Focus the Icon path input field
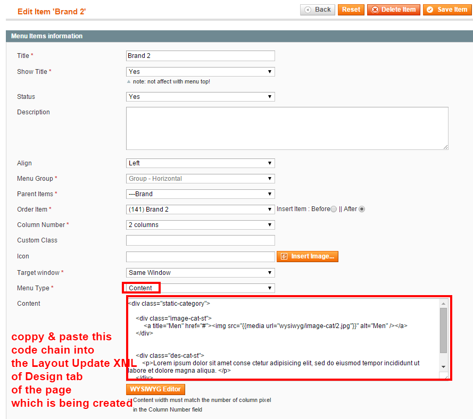 click(200, 257)
